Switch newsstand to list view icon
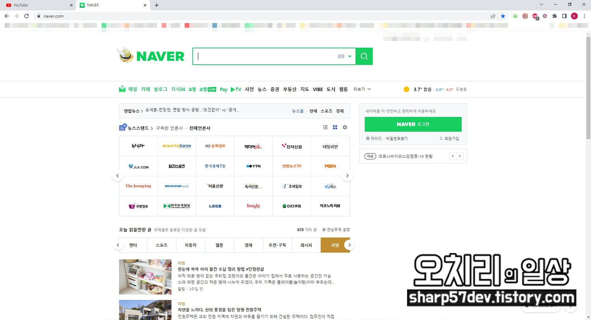This screenshot has height=320, width=591. coord(325,127)
